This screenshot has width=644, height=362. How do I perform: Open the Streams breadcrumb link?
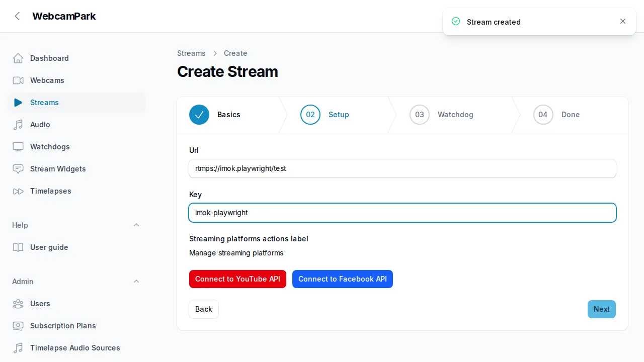click(191, 53)
